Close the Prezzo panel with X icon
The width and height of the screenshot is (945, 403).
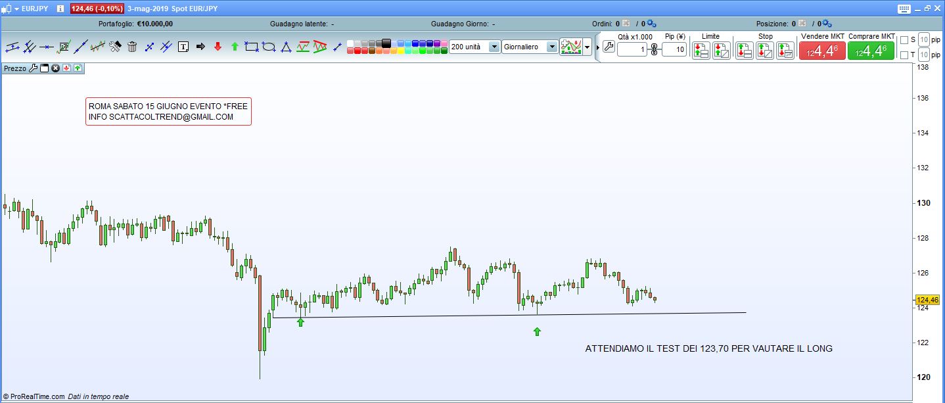coord(56,68)
